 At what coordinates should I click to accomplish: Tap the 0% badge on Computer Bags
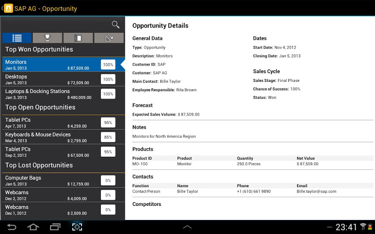pyautogui.click(x=108, y=181)
